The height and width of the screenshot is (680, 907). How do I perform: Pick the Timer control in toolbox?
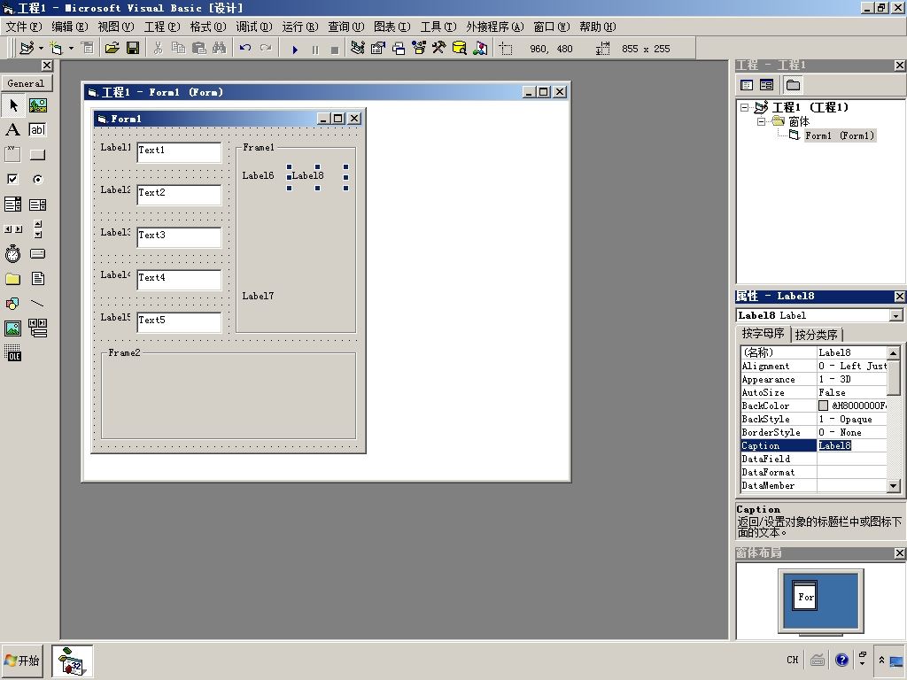[x=12, y=254]
